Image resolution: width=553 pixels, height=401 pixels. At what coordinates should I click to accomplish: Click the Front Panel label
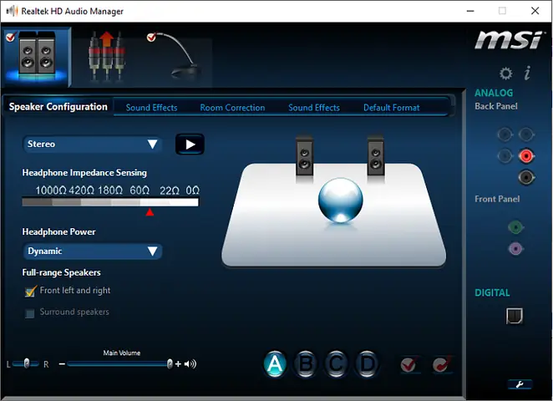click(497, 199)
